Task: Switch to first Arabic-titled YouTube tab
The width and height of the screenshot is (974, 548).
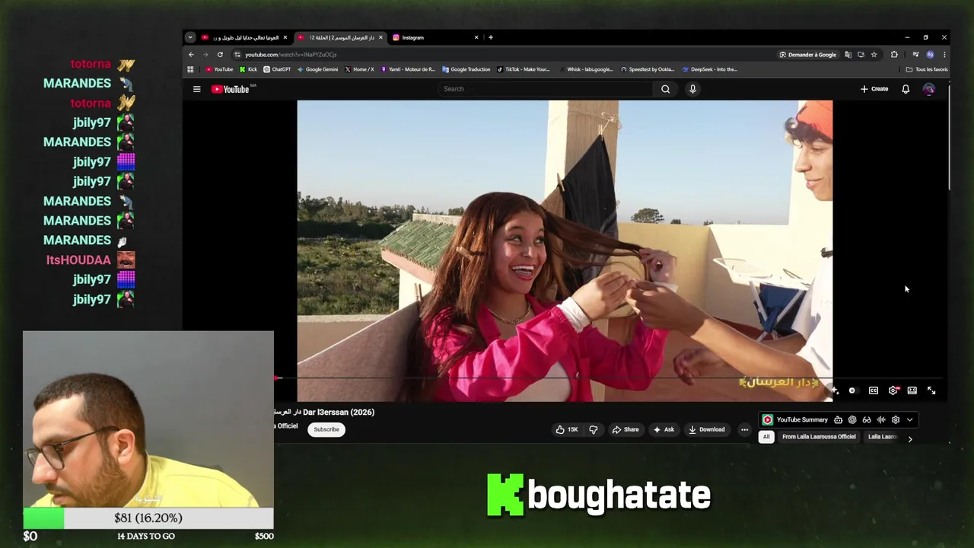Action: pyautogui.click(x=243, y=37)
